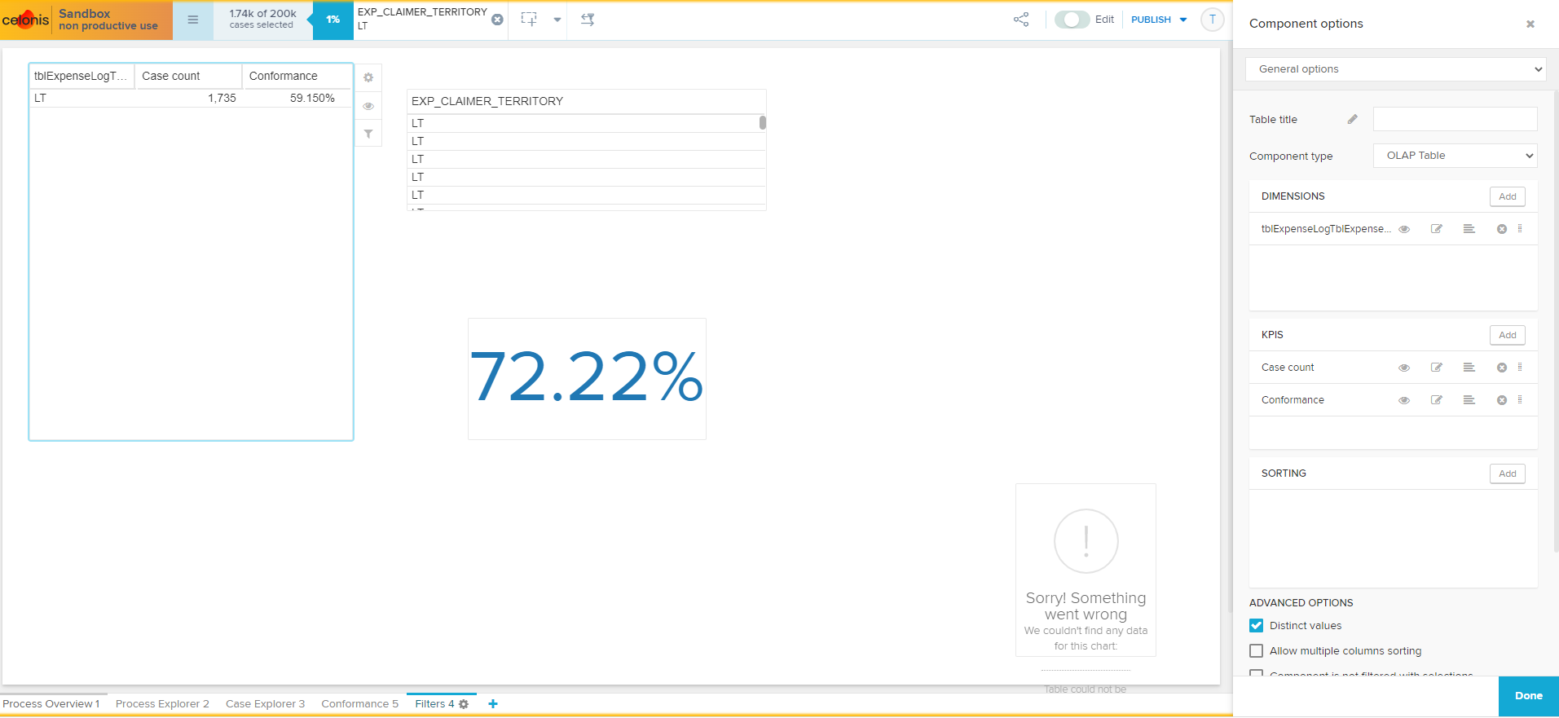
Task: Focus the Table title input field
Action: pos(1455,119)
